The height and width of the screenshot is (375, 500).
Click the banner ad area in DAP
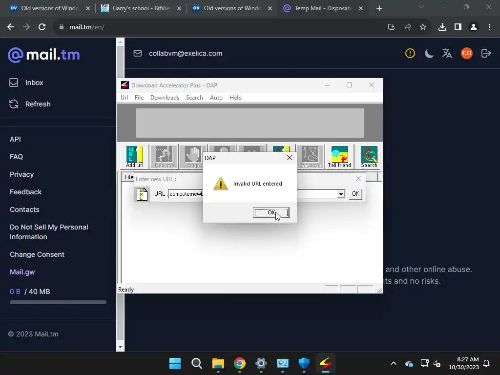250,123
